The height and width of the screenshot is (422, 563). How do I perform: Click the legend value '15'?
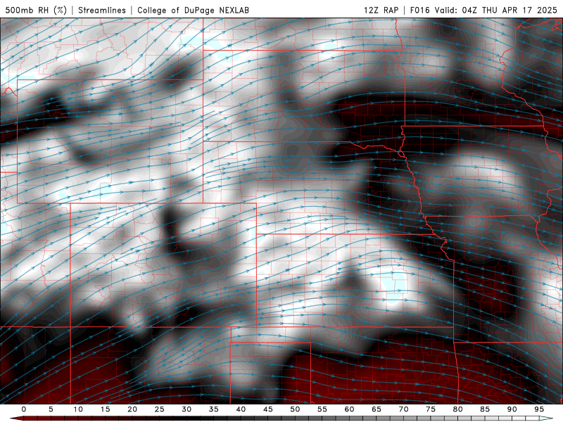[105, 409]
